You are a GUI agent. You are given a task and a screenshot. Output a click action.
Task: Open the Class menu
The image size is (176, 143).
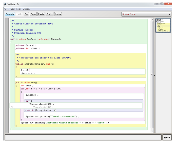point(7,9)
